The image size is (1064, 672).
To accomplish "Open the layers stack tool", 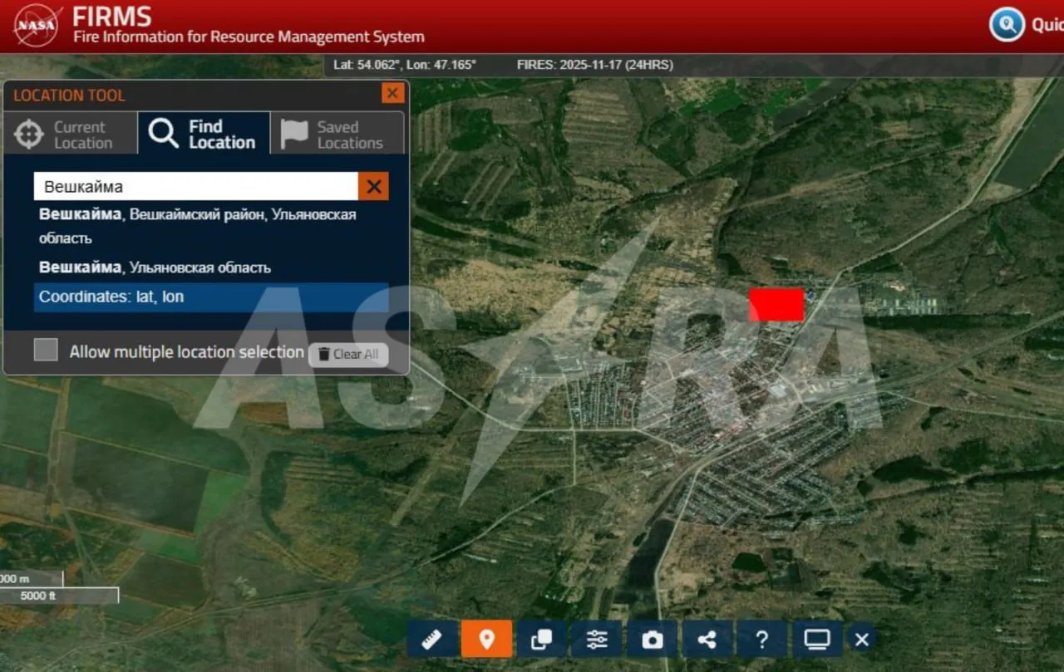I will point(541,640).
